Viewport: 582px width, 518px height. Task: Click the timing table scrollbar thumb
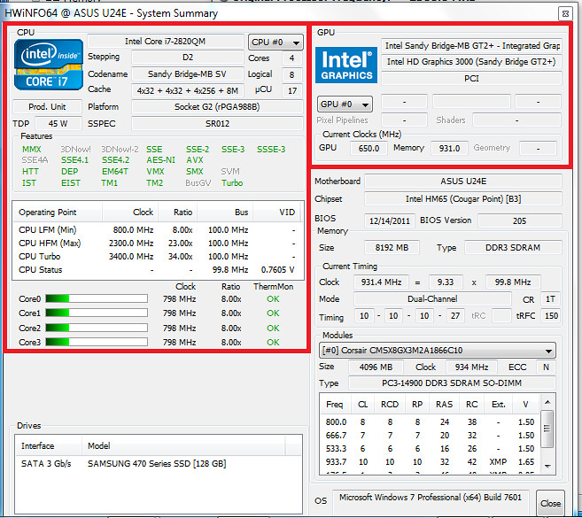(547, 429)
